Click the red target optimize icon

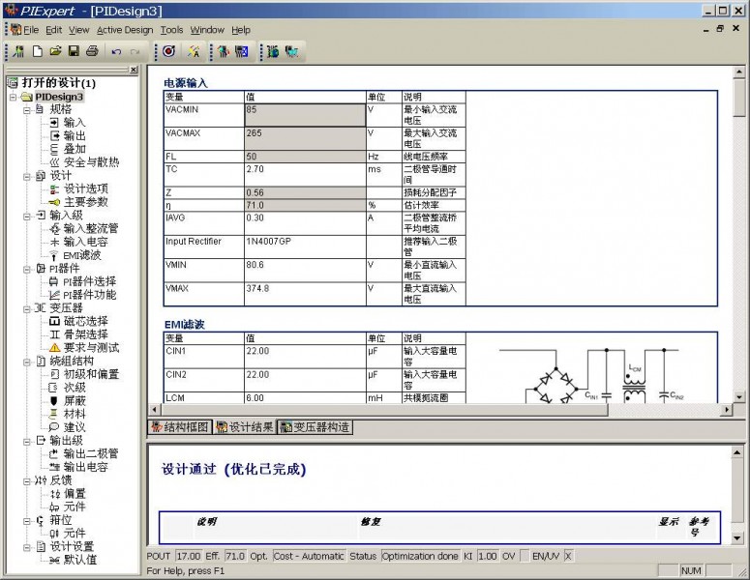[x=168, y=51]
